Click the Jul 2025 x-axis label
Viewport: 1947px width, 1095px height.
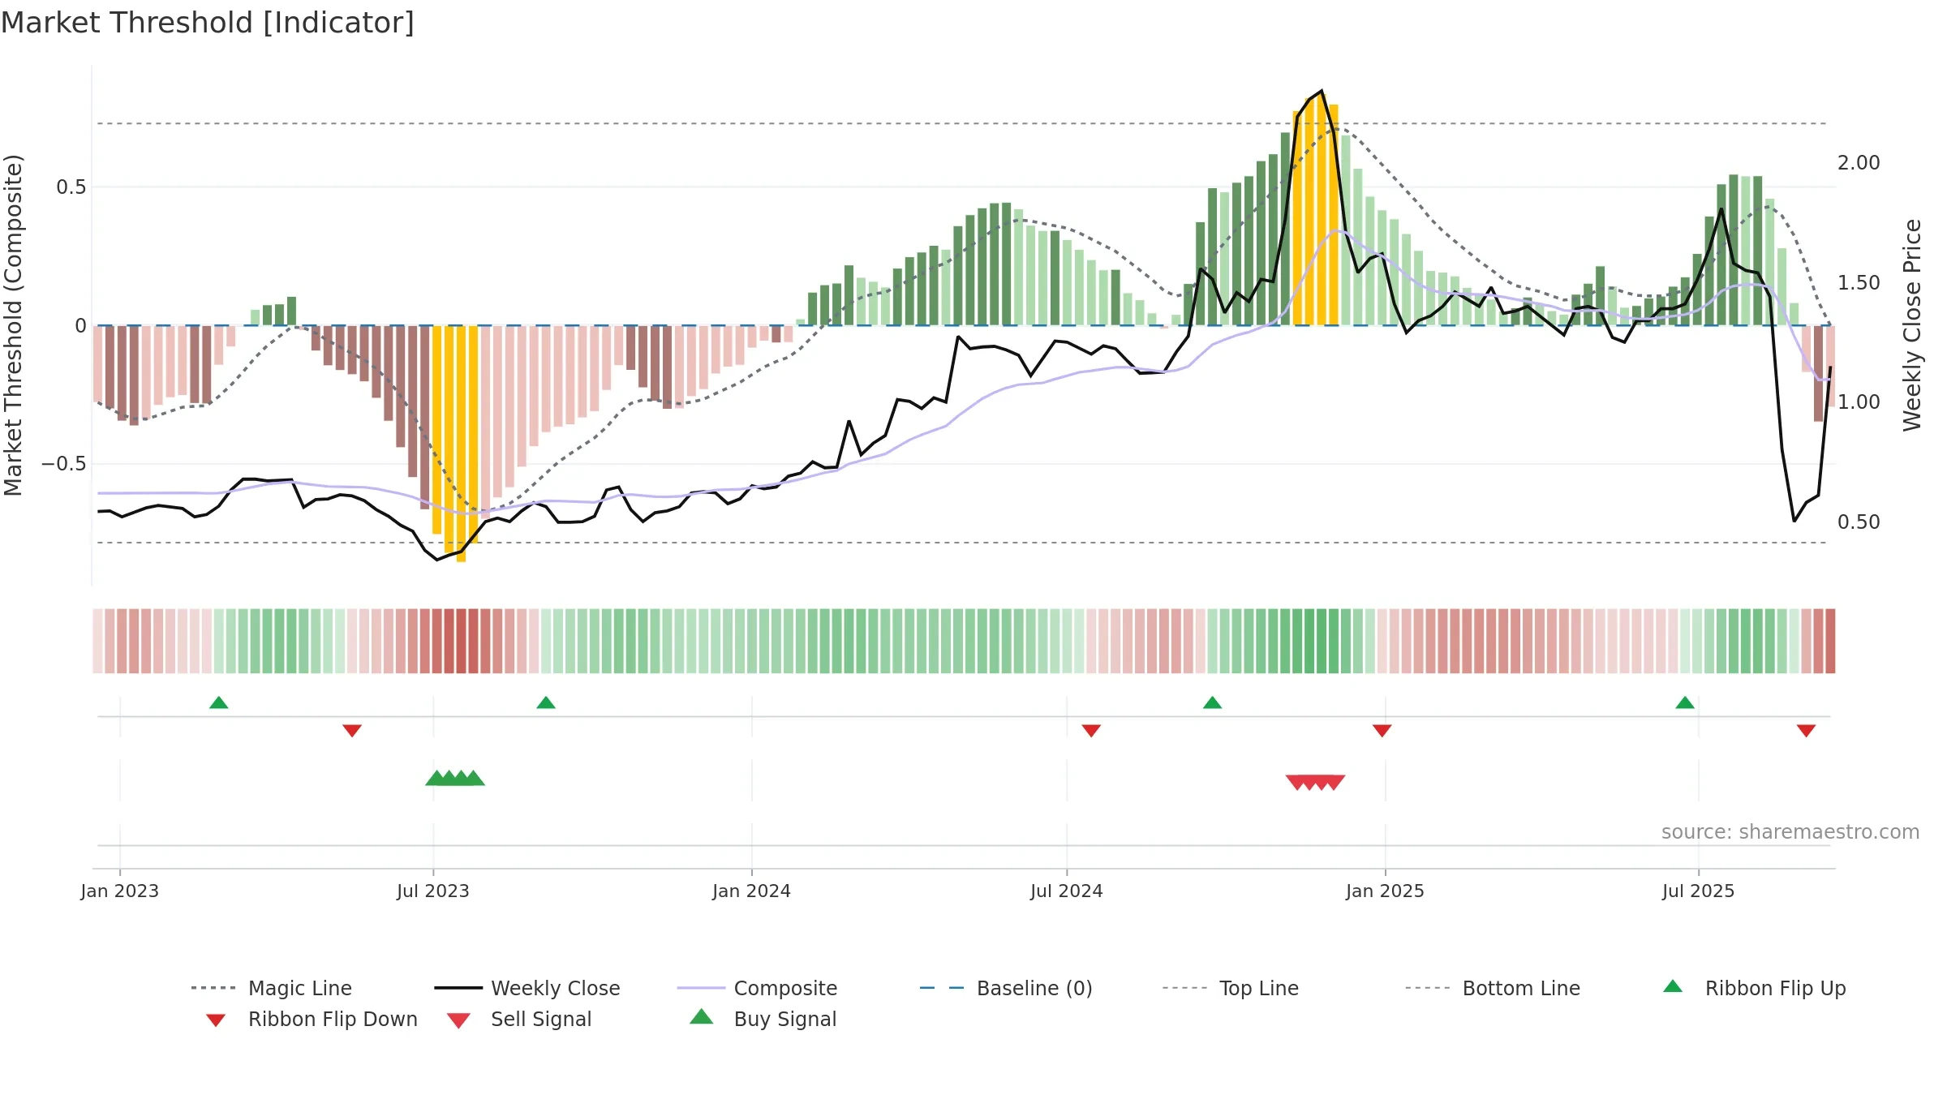pos(1698,891)
